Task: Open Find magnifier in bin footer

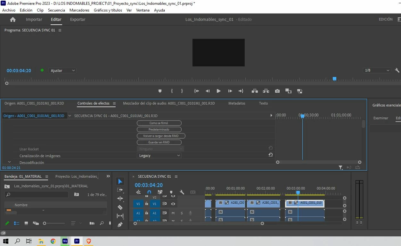Action: coord(102,223)
